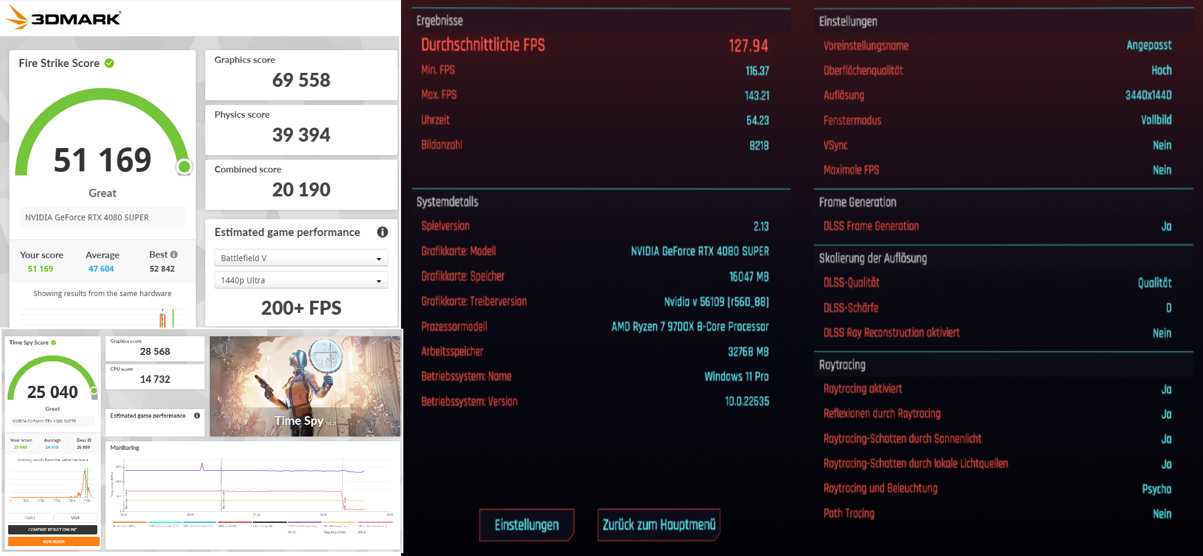1203x556 pixels.
Task: Toggle the teal temperature legend entry
Action: 165,524
